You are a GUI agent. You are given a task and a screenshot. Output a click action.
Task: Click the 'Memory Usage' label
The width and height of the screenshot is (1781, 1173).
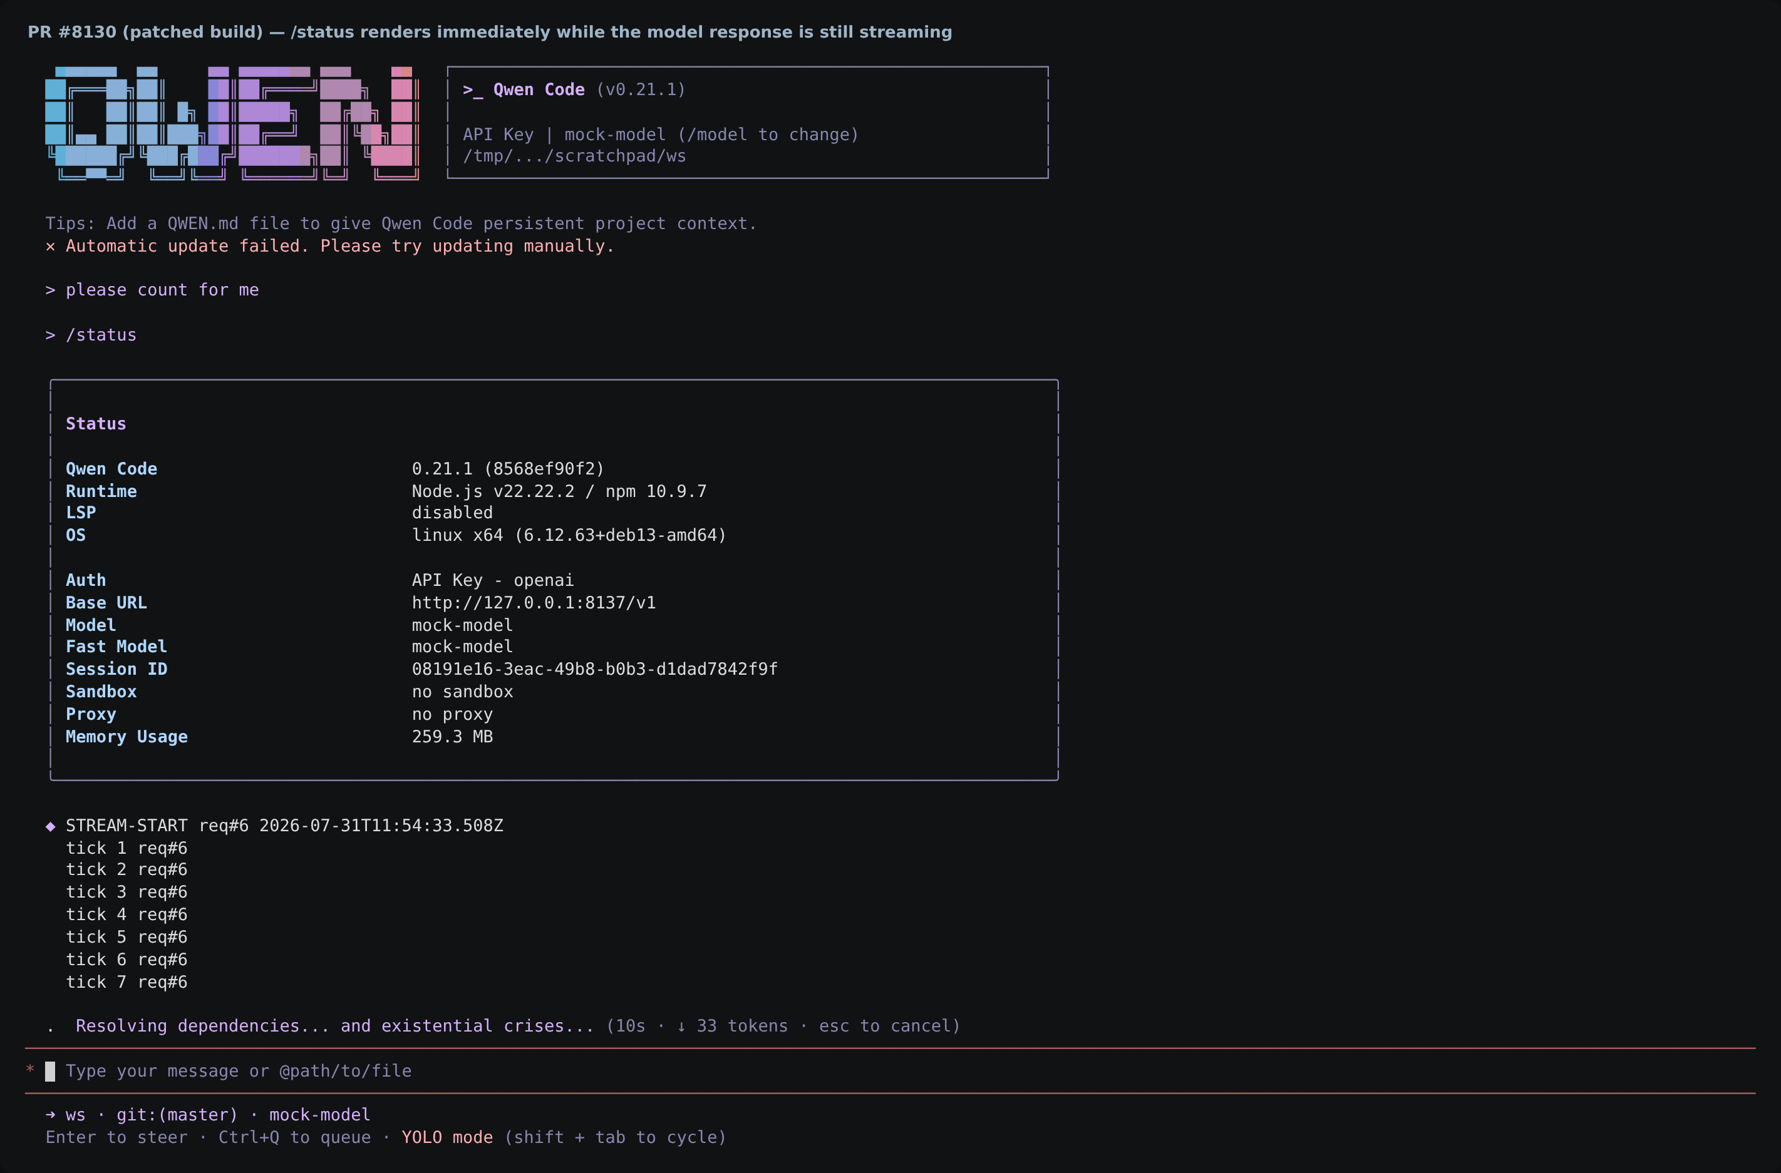[126, 737]
